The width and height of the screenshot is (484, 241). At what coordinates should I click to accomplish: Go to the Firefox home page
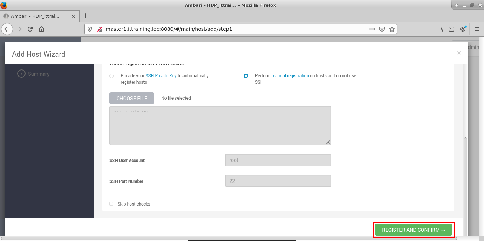[41, 29]
